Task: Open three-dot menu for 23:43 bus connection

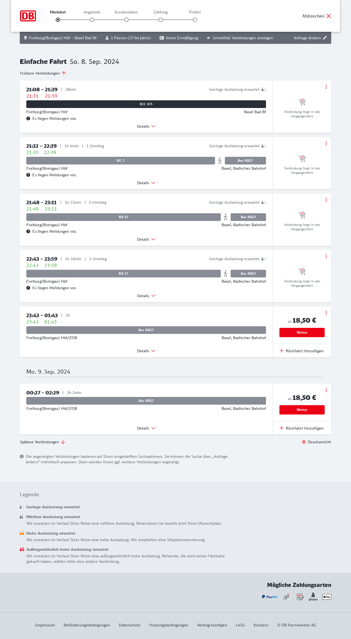Action: [326, 313]
